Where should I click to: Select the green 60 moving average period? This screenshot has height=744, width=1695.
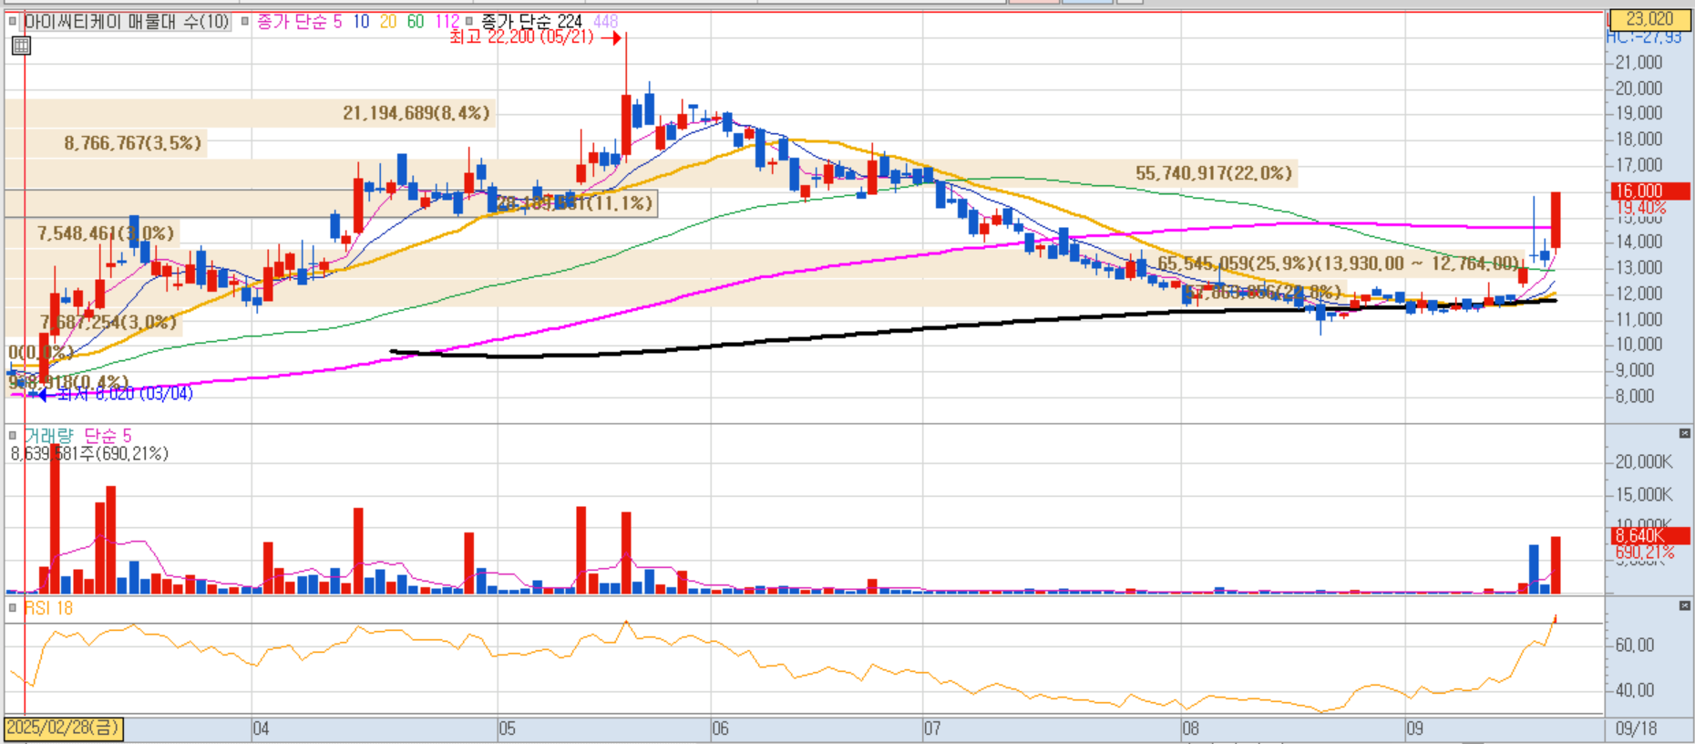416,21
